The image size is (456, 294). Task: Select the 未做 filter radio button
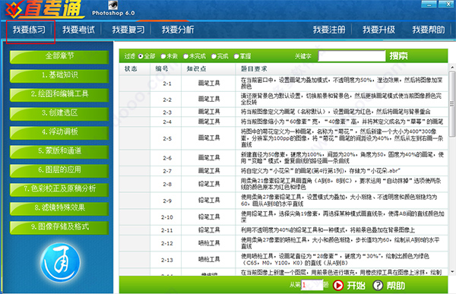tap(163, 56)
